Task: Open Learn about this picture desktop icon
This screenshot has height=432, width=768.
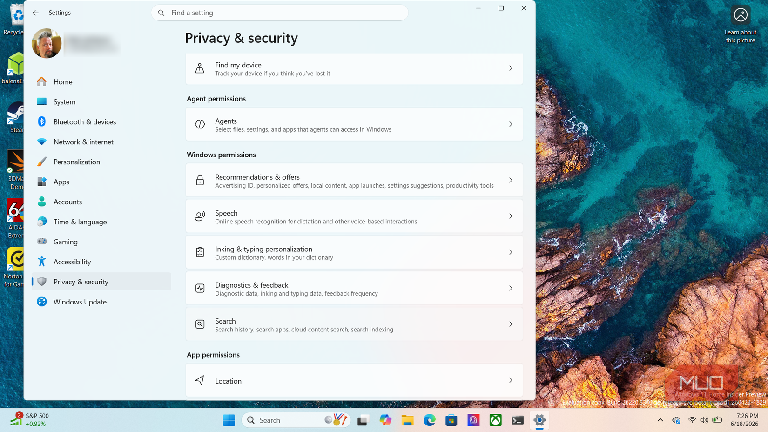Action: click(740, 24)
